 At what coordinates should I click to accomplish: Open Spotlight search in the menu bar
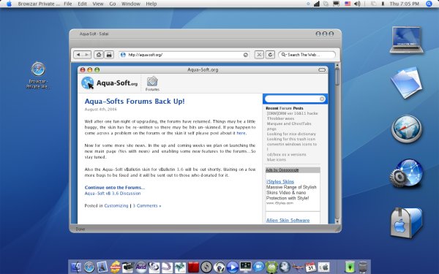tap(429, 4)
